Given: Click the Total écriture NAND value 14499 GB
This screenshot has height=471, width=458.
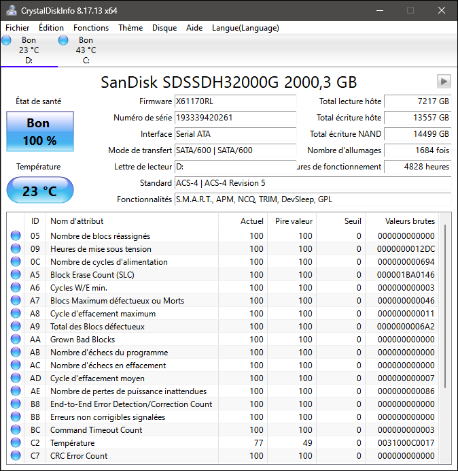Looking at the screenshot, I should (x=417, y=134).
